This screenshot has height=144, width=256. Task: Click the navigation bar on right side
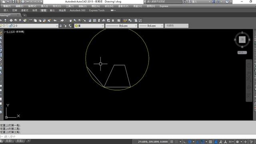249,80
